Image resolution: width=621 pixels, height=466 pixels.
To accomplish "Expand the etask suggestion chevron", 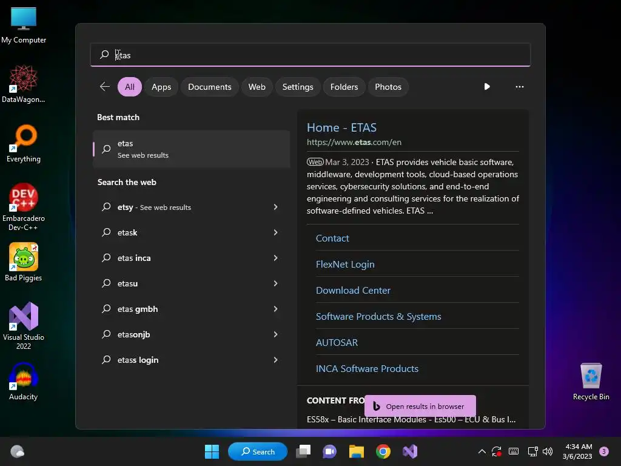I will 275,232.
